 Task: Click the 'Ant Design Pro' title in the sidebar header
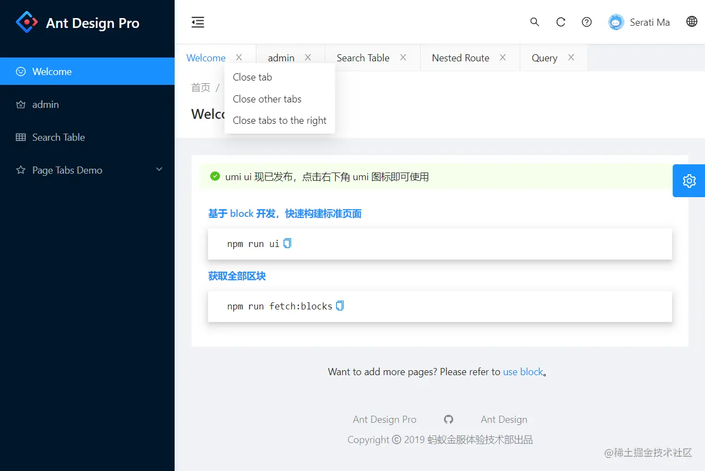pos(93,23)
